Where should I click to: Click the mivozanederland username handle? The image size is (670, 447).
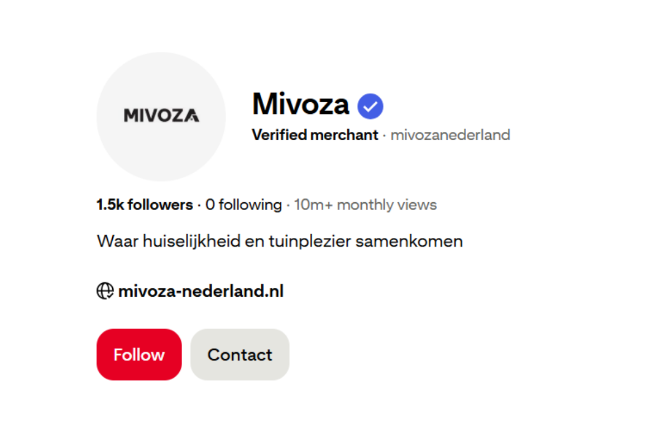[450, 135]
